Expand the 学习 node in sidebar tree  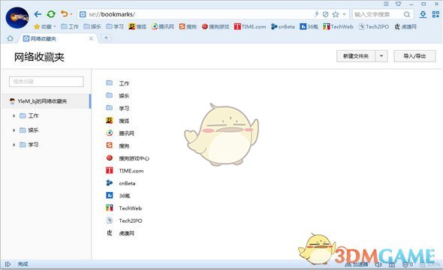click(14, 145)
